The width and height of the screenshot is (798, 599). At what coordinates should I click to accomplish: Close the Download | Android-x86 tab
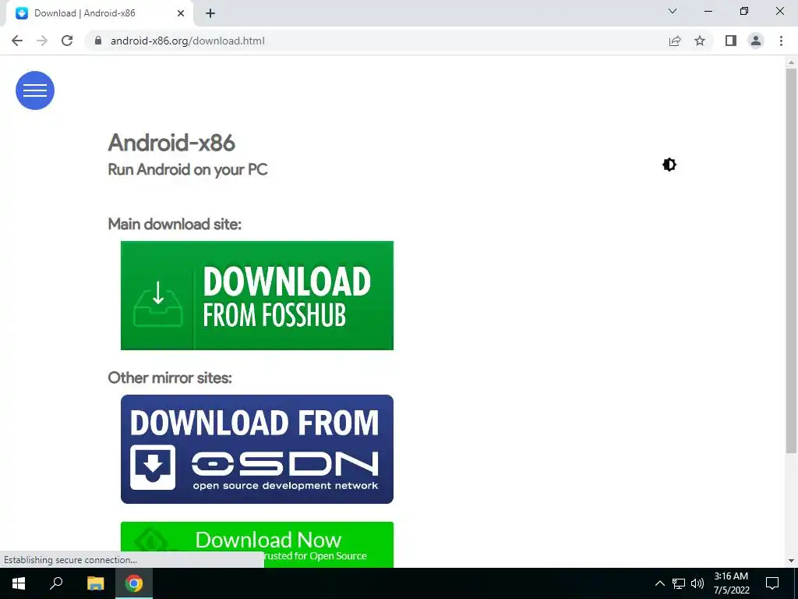pyautogui.click(x=181, y=13)
